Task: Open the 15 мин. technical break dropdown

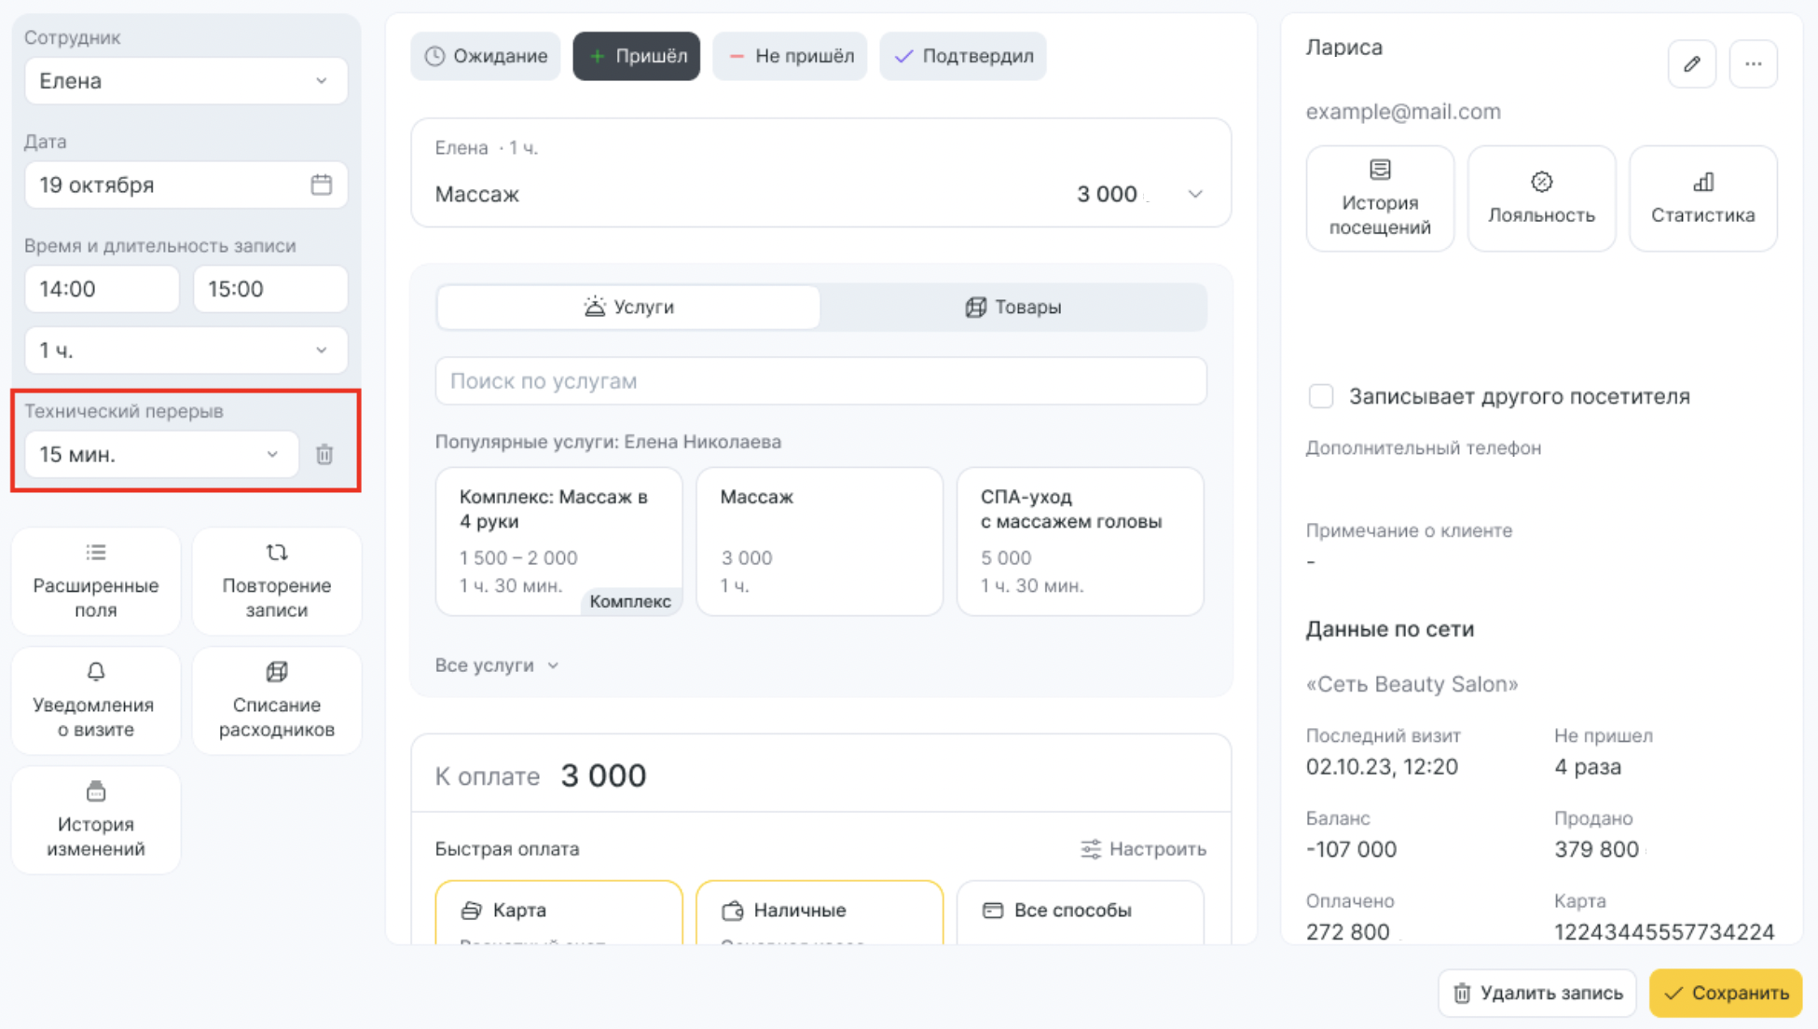Action: click(x=160, y=455)
